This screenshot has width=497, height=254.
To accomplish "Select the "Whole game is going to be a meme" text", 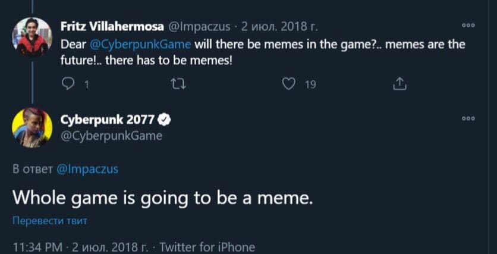I will [x=162, y=198].
